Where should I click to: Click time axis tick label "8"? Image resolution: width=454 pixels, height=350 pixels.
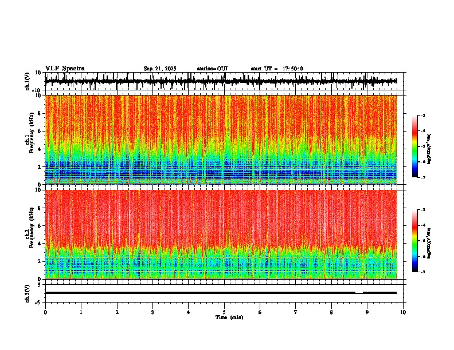(331, 312)
